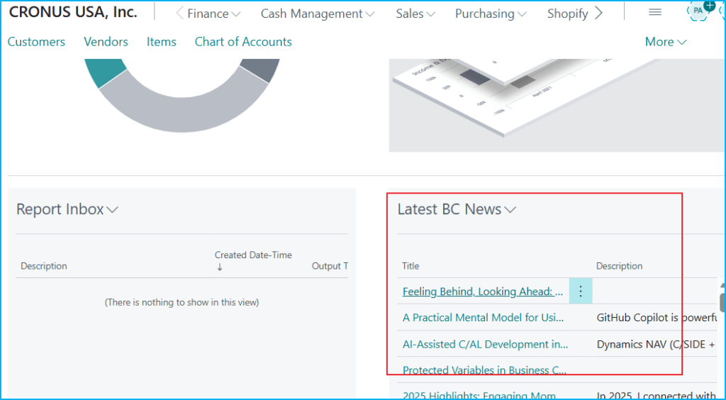Open the Cash Management dropdown
Screen dimensions: 726x400
coord(318,13)
